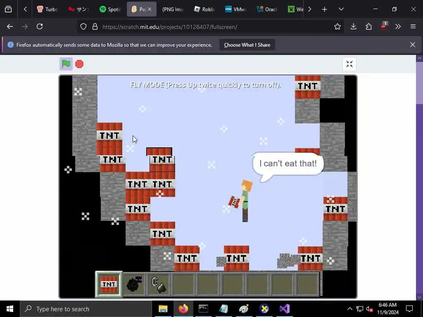Switch to the PNG Image tab

tap(173, 9)
